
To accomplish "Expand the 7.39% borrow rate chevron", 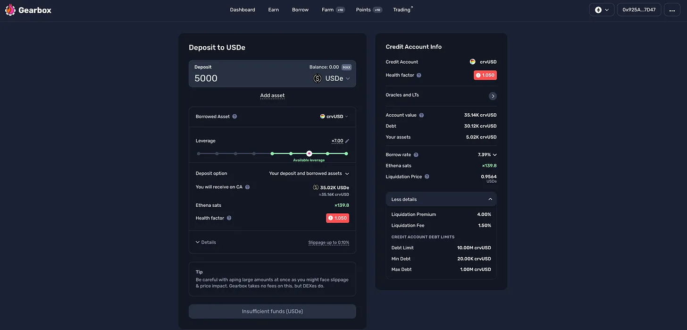I will tap(494, 155).
